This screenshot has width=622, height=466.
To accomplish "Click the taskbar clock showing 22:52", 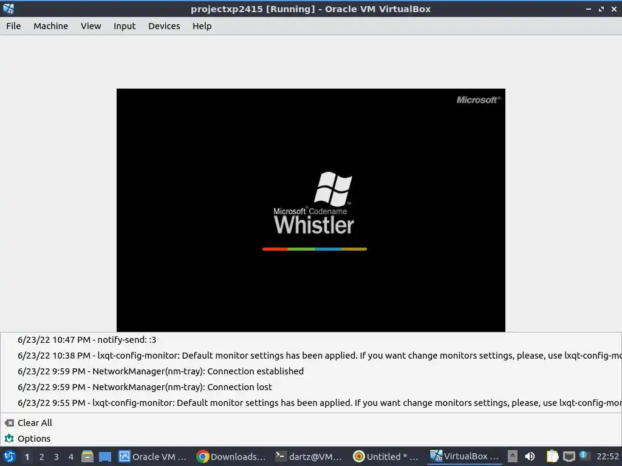I will coord(607,456).
